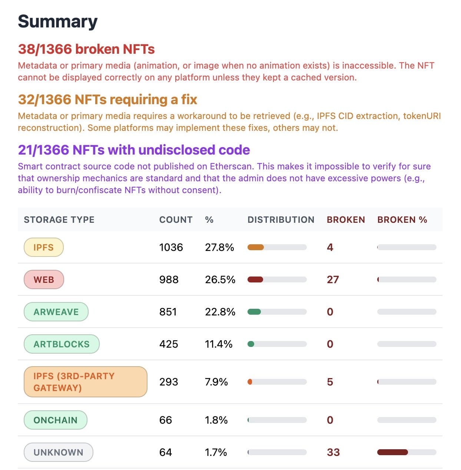The image size is (461, 470).
Task: Click the "38/1366 broken NFTs" heading
Action: tap(86, 49)
